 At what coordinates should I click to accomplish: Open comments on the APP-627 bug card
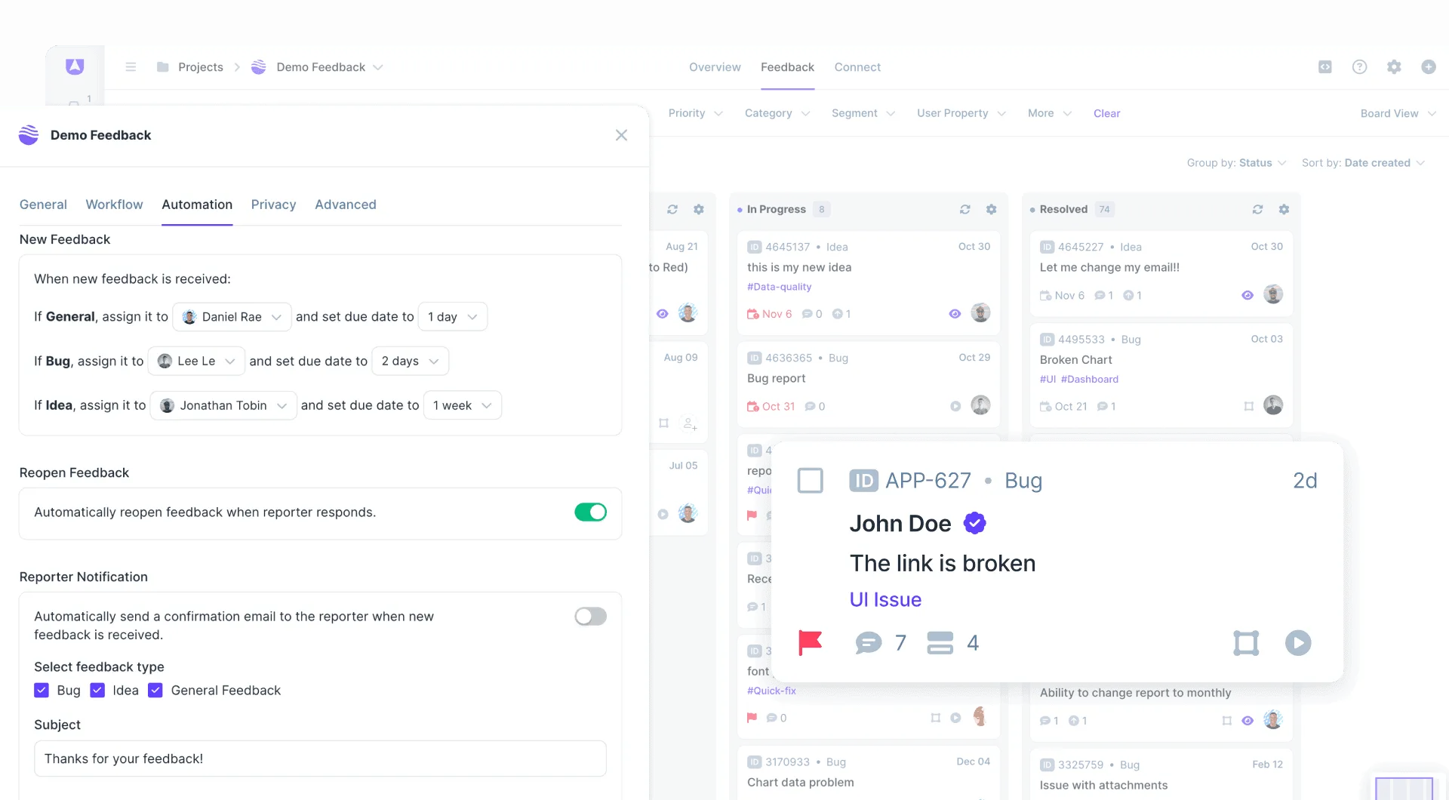pyautogui.click(x=869, y=642)
